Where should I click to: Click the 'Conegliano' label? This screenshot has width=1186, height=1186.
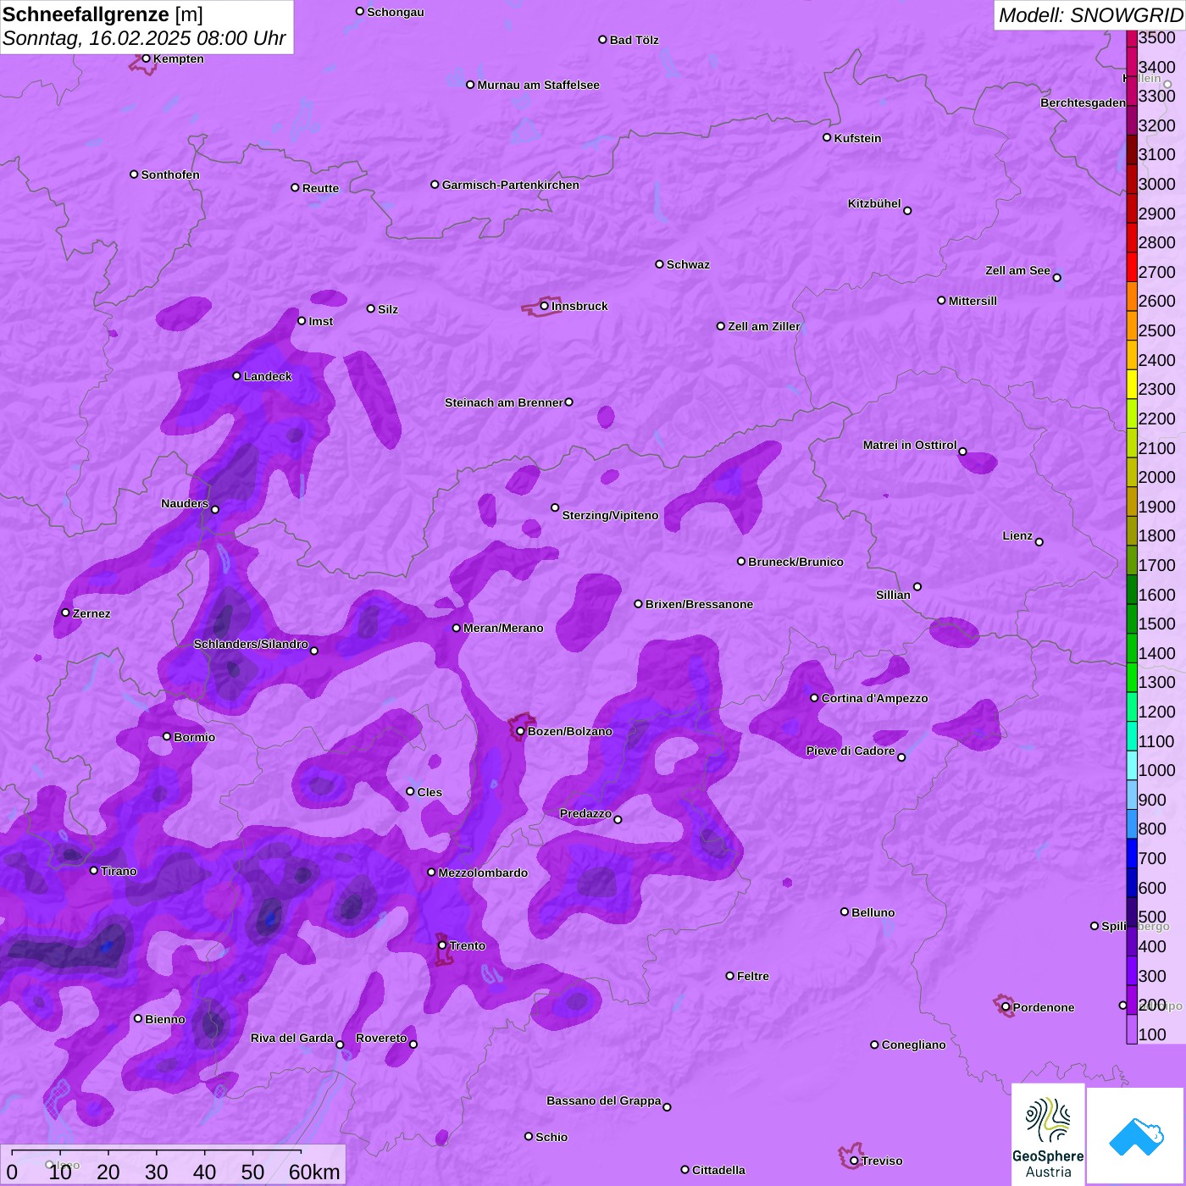(913, 1045)
